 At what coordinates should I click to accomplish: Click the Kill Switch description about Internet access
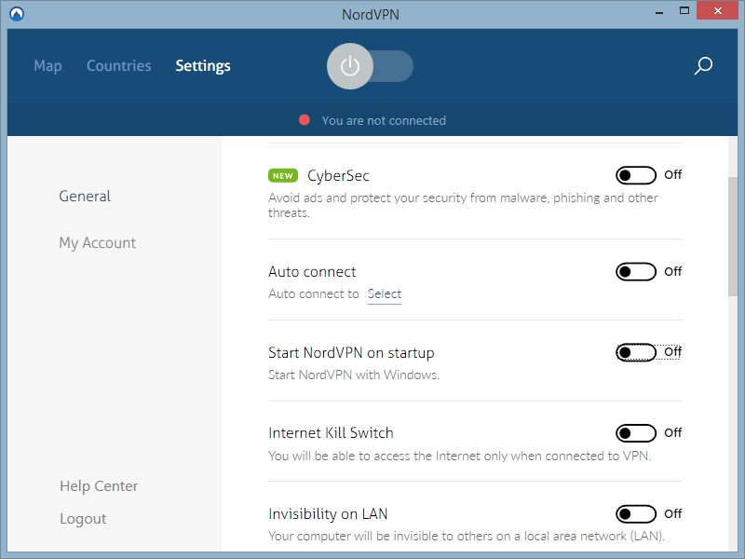point(459,456)
